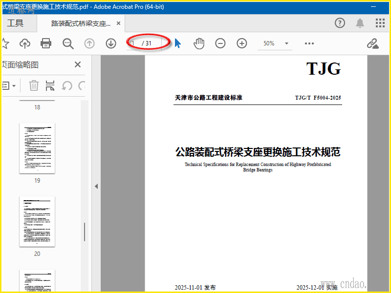Print the document
This screenshot has width=391, height=293.
pos(46,43)
